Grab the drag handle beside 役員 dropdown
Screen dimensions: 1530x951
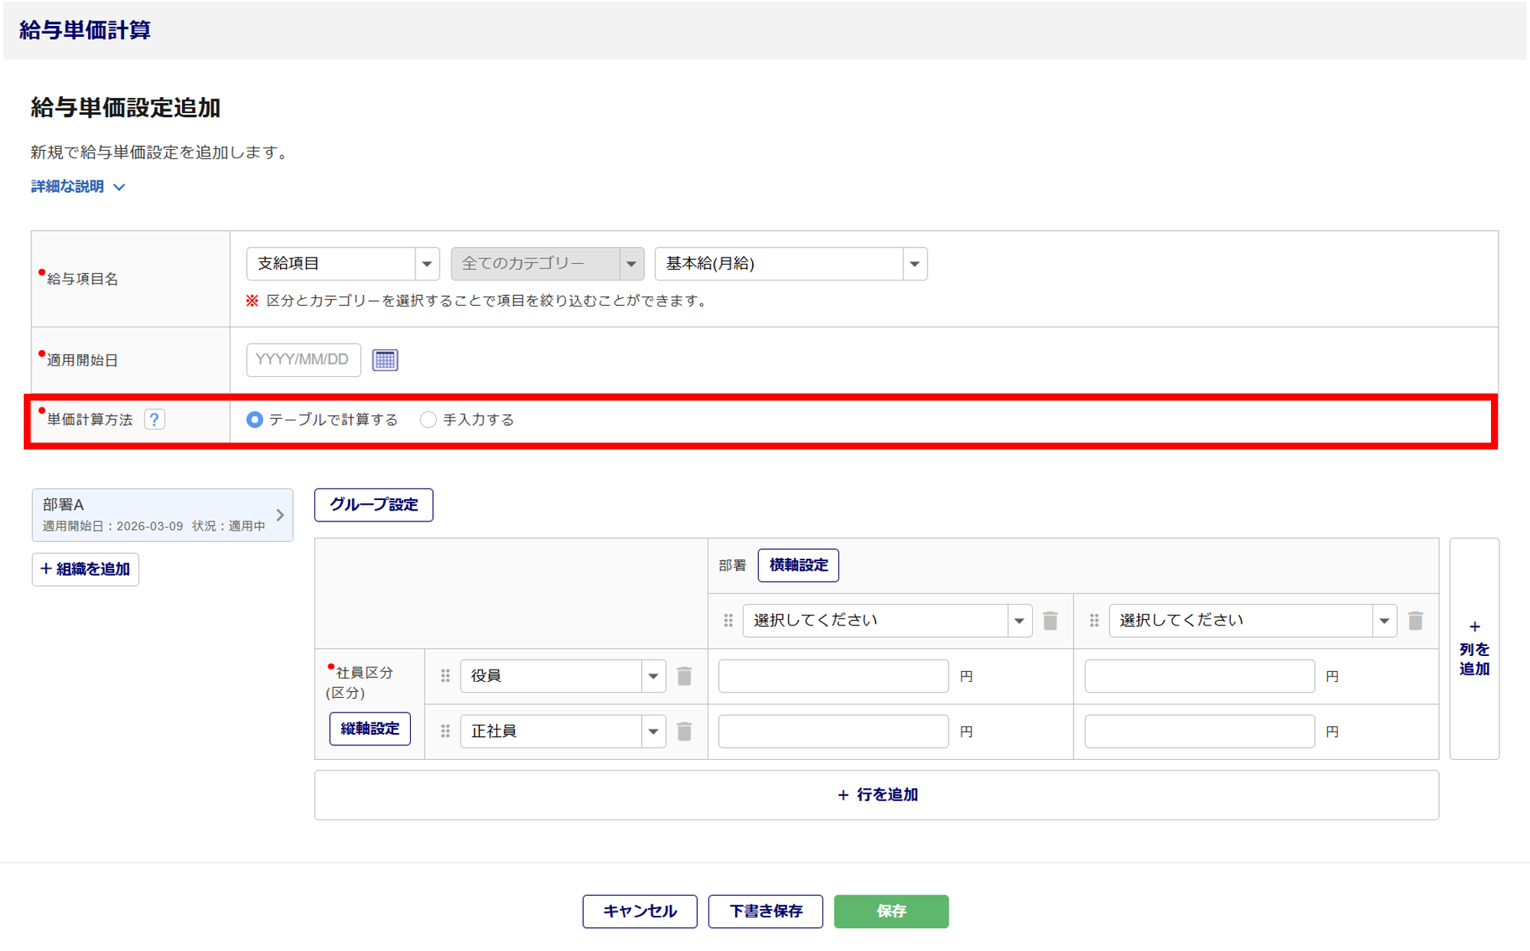445,676
